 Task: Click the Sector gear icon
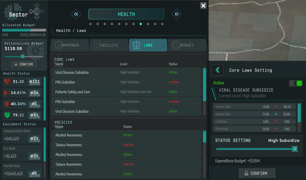point(13,12)
